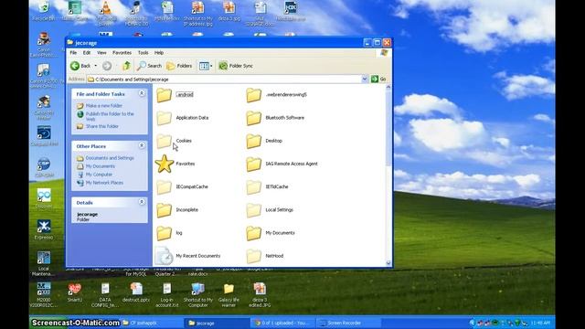
Task: Click the SmartU desktop icon
Action: (x=75, y=292)
